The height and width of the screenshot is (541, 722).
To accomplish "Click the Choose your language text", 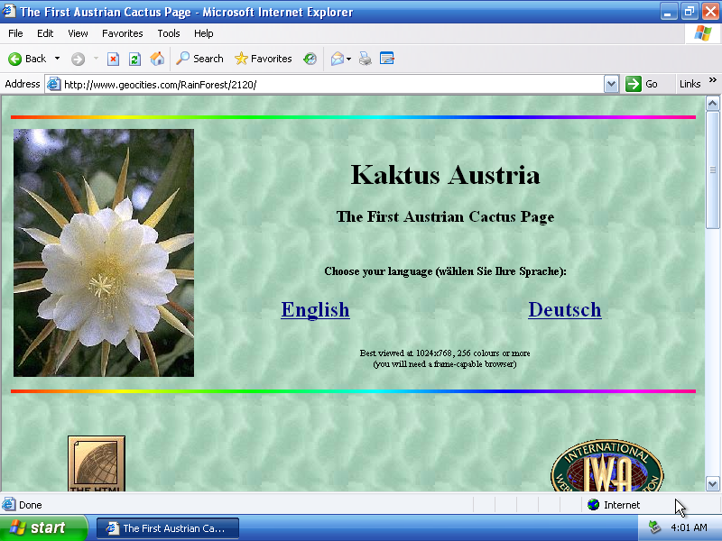I will pos(445,271).
